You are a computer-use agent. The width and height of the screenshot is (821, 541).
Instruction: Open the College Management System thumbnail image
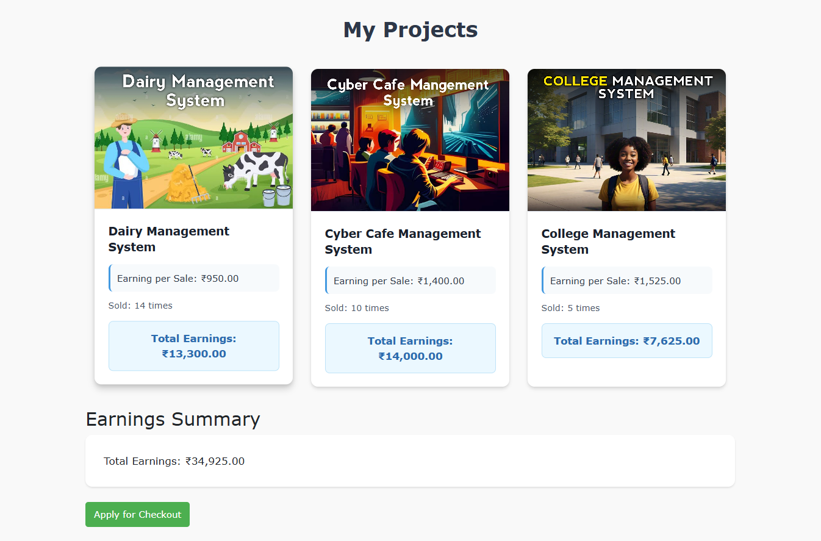(x=626, y=139)
